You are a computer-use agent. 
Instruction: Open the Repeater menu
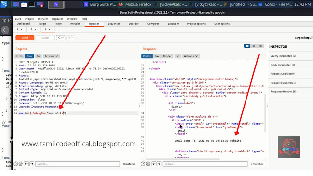58,19
